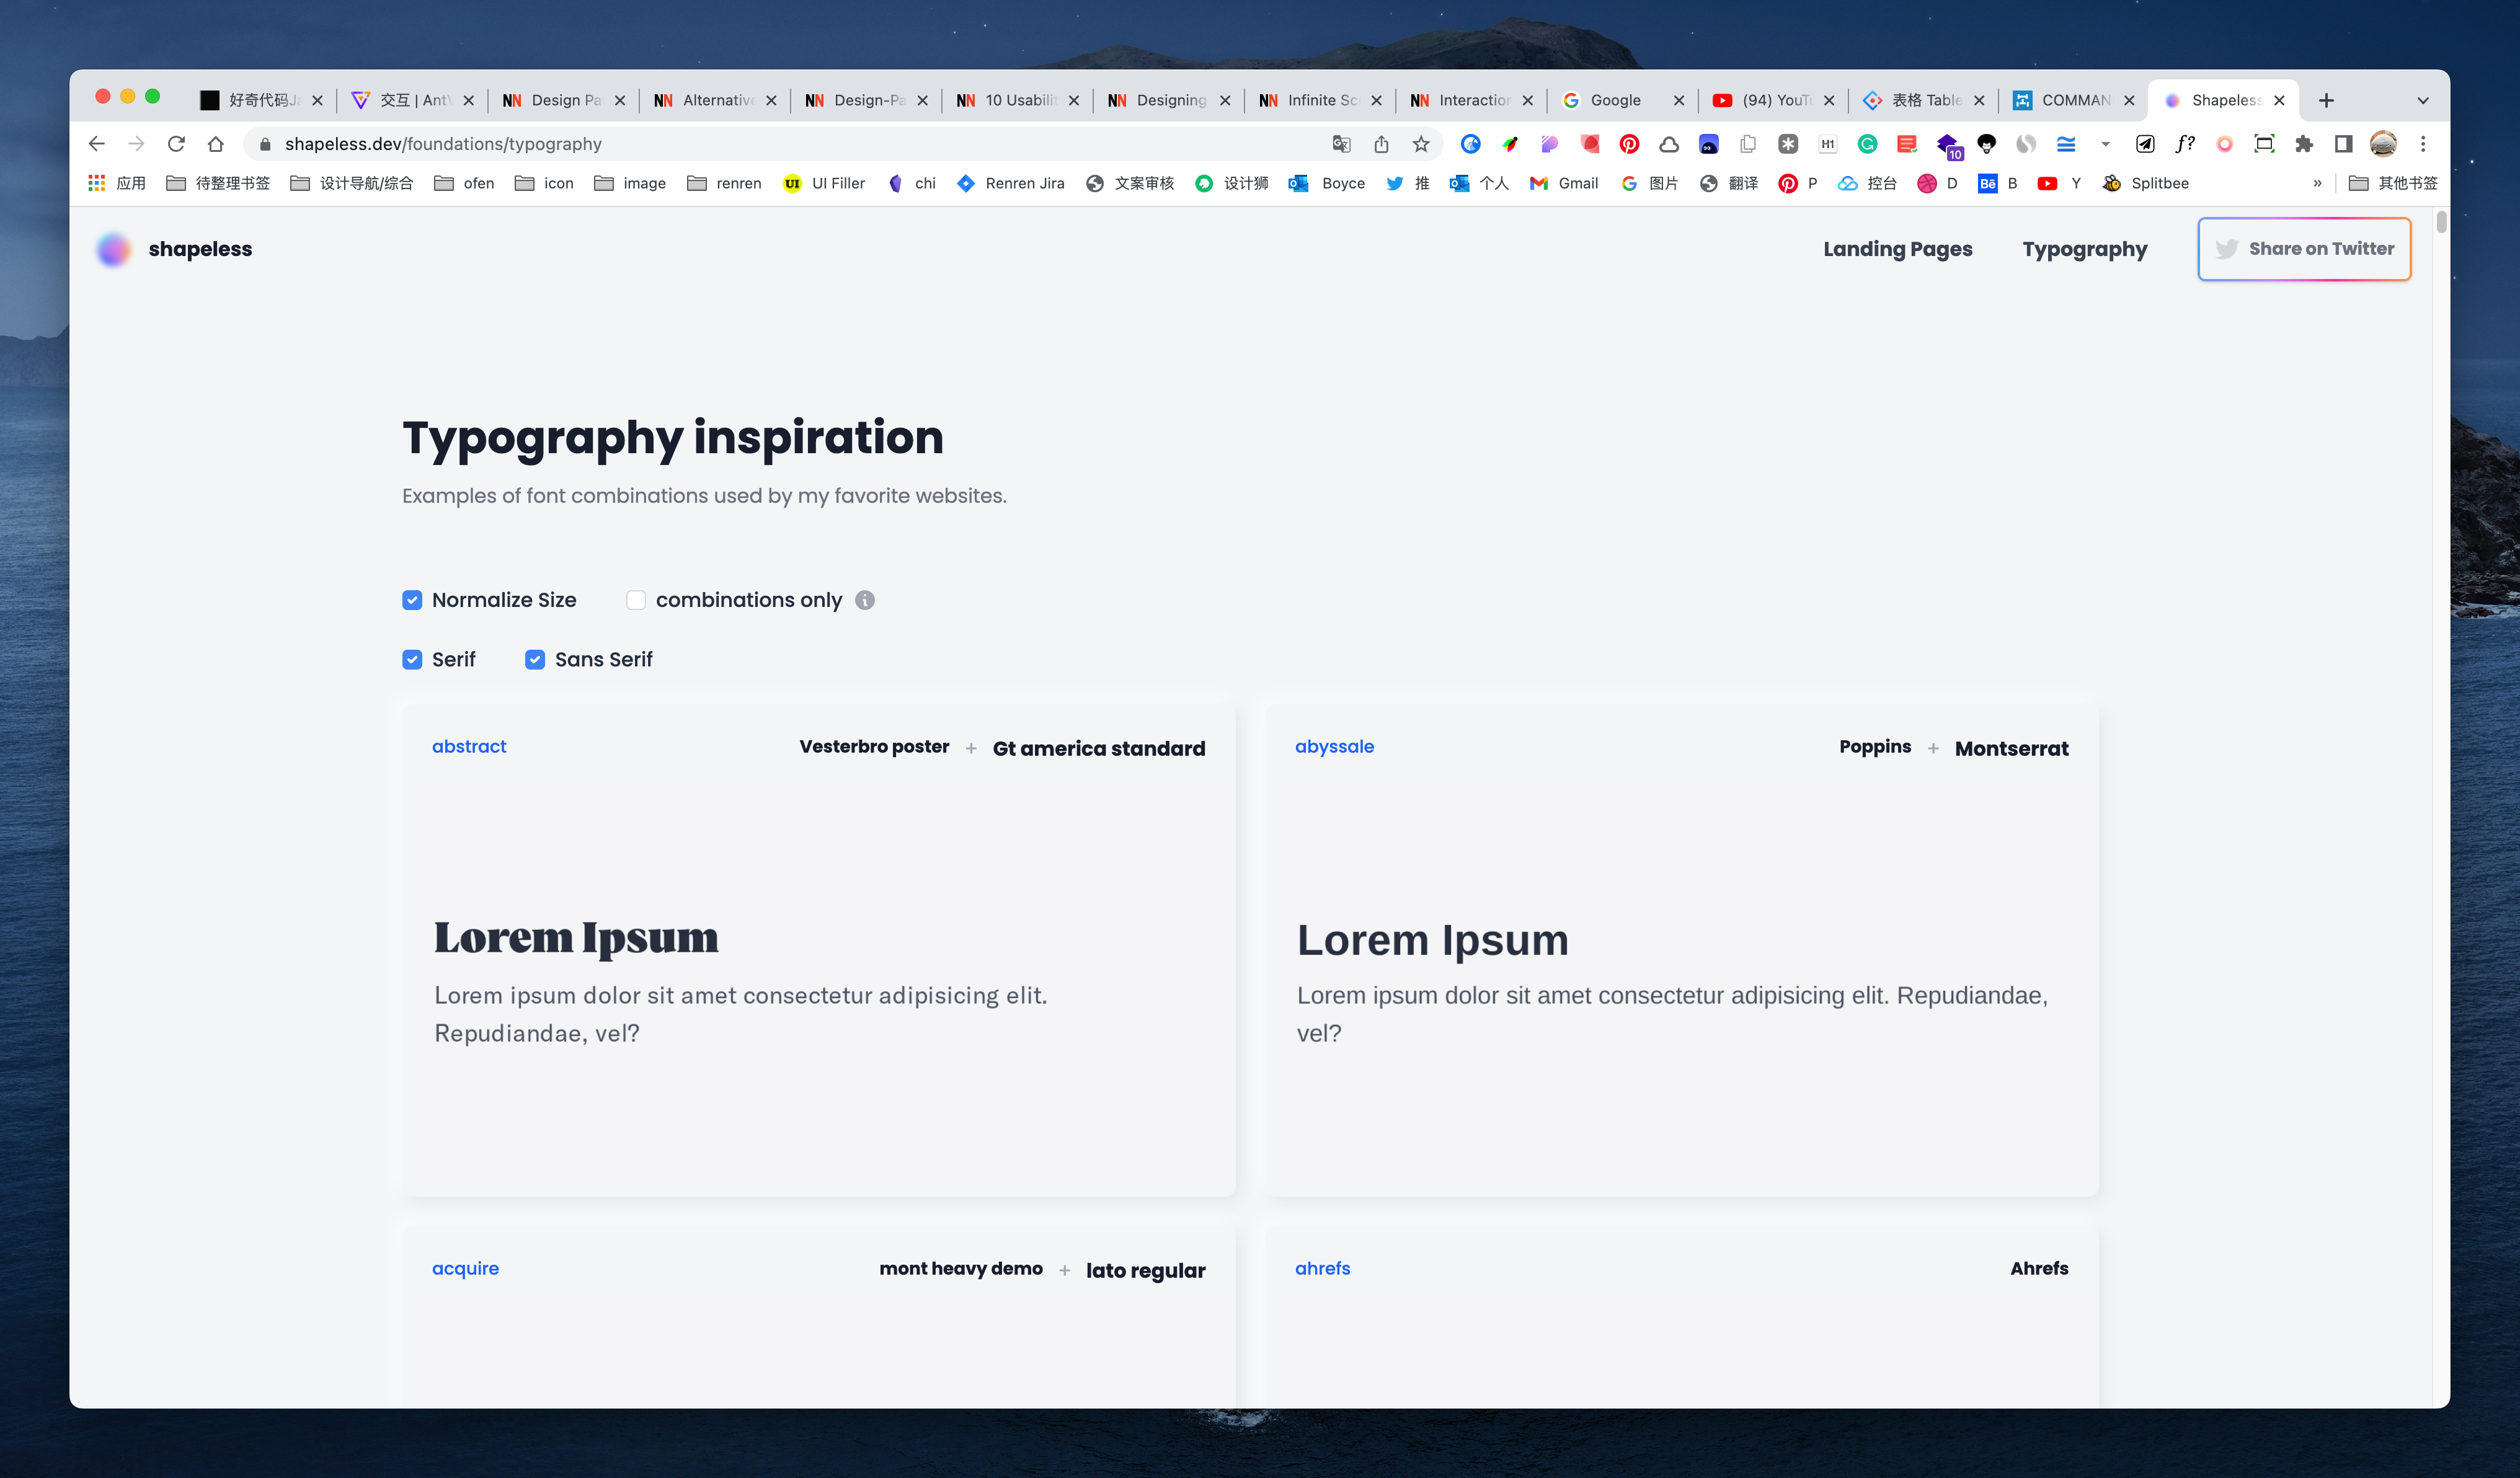Open the Landing Pages nav item
Viewport: 2520px width, 1478px height.
[x=1897, y=249]
